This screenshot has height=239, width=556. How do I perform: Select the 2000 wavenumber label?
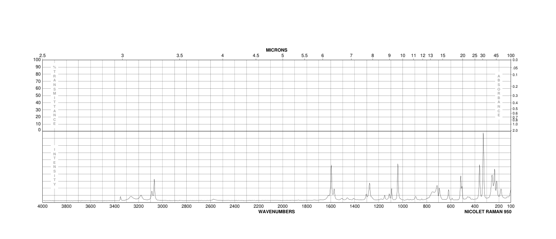283,206
